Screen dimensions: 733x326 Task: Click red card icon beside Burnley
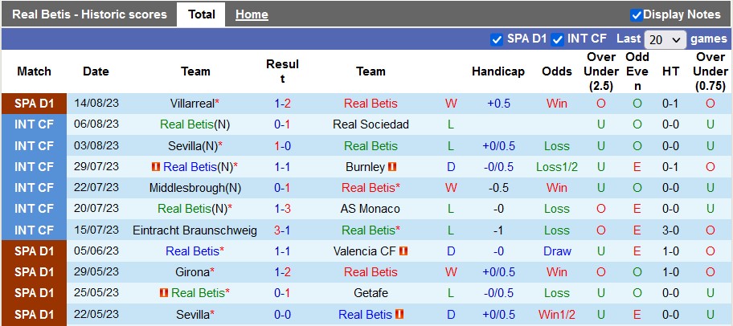[393, 167]
